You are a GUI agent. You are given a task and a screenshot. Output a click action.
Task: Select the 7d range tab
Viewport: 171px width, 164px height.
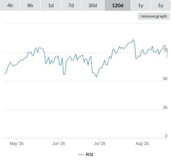(x=71, y=5)
